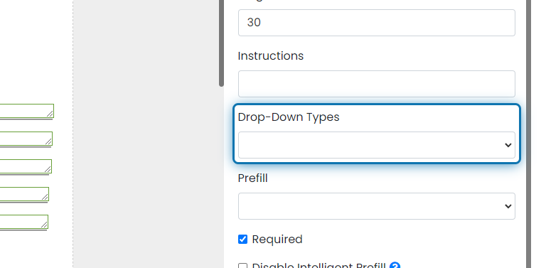Select the topmost green form text box
Image resolution: width=546 pixels, height=268 pixels.
tap(26, 111)
